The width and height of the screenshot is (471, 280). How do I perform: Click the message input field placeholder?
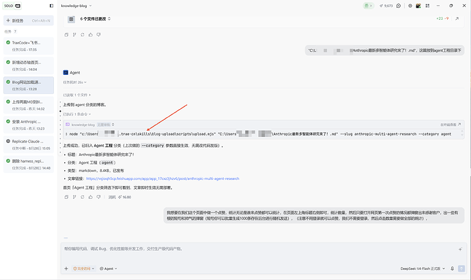coord(124,249)
